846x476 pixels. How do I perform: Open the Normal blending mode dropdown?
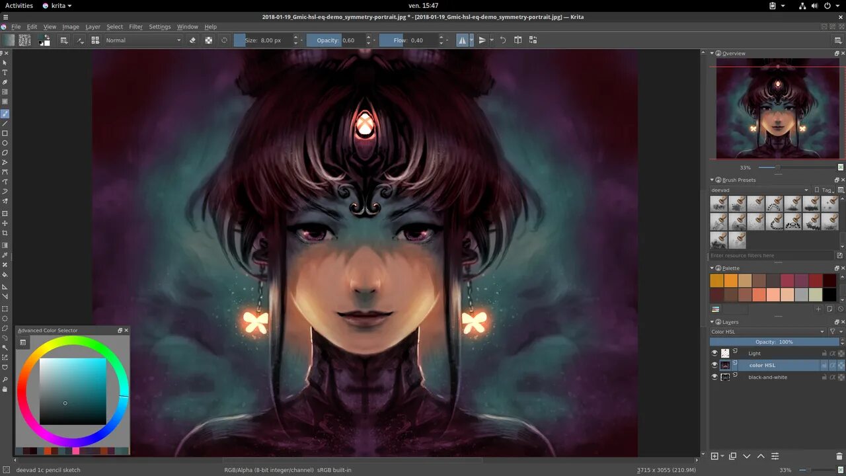point(143,40)
